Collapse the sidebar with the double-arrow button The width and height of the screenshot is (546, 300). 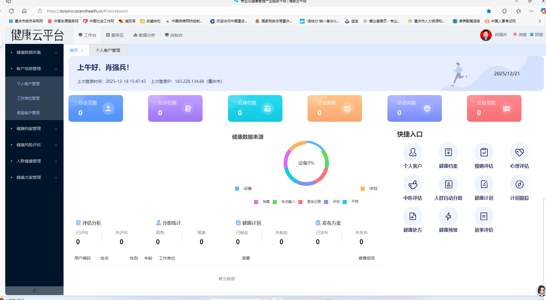click(34, 290)
